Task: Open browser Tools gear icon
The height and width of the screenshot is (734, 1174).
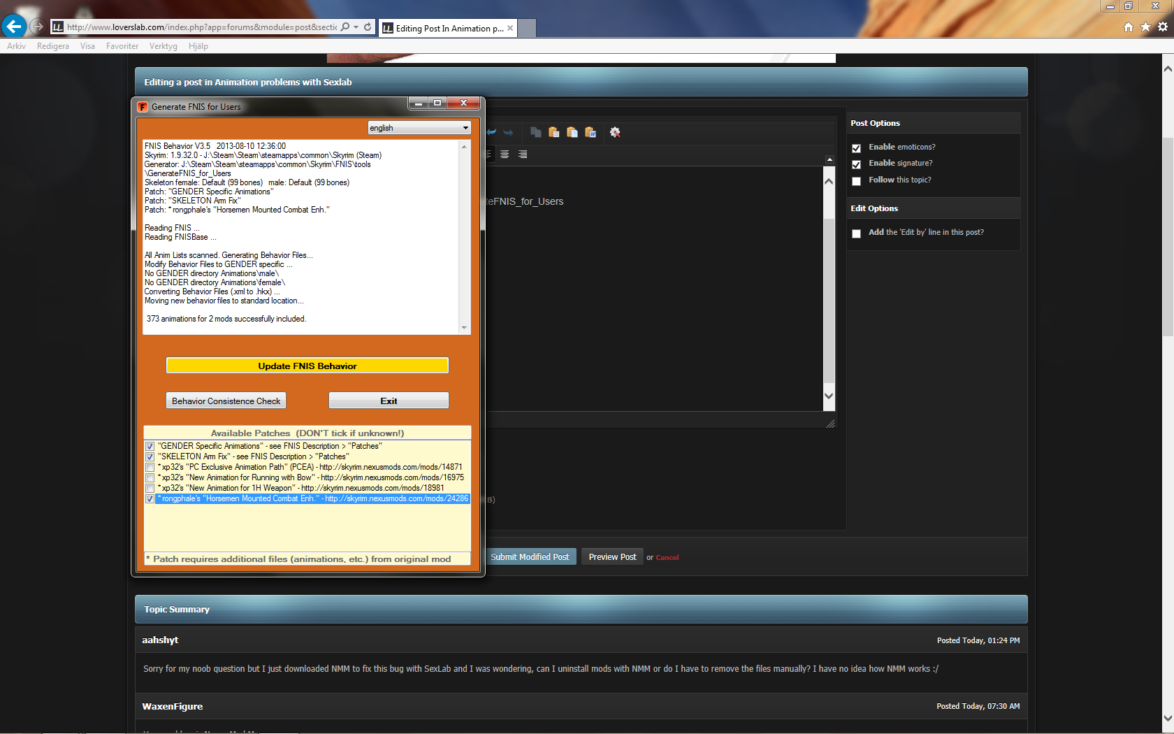Action: click(x=1163, y=27)
